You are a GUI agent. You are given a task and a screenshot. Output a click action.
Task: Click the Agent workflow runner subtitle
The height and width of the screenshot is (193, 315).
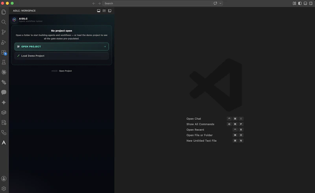pyautogui.click(x=31, y=21)
